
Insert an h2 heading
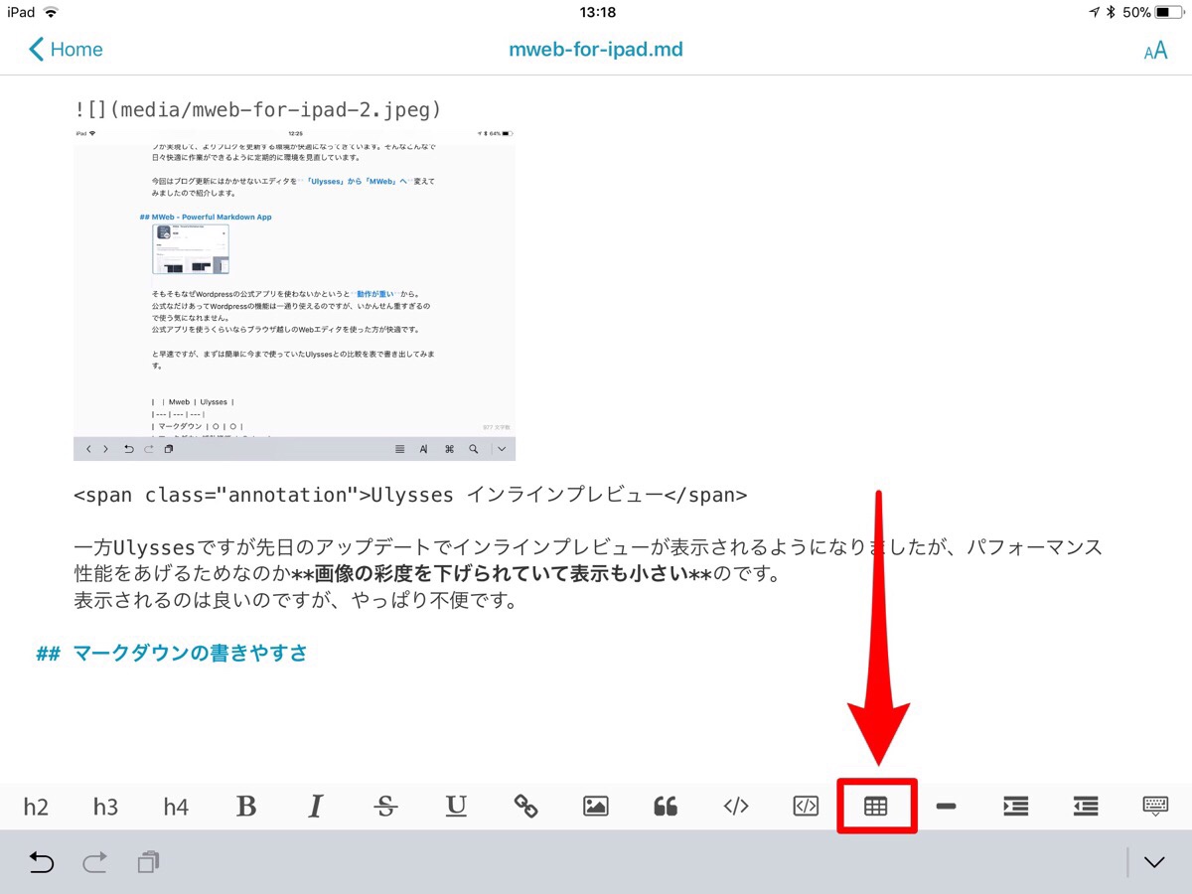pyautogui.click(x=36, y=807)
